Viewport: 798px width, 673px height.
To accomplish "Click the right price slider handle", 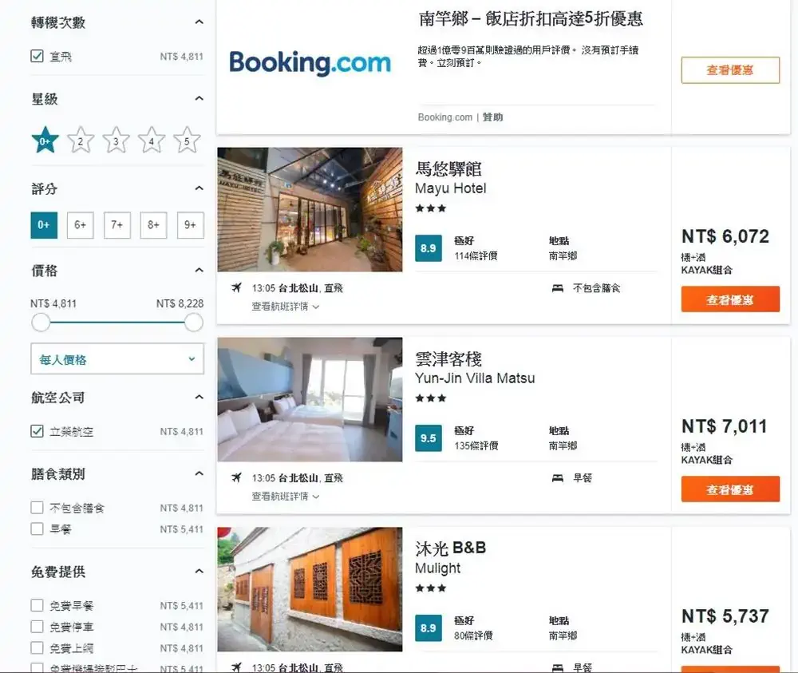I will pyautogui.click(x=193, y=323).
